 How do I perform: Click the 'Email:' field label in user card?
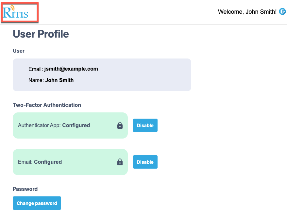point(36,69)
